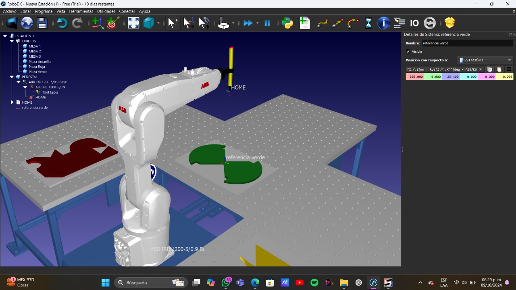Image resolution: width=516 pixels, height=290 pixels.
Task: Open the 'Posición con respecto a' dropdown
Action: (485, 60)
